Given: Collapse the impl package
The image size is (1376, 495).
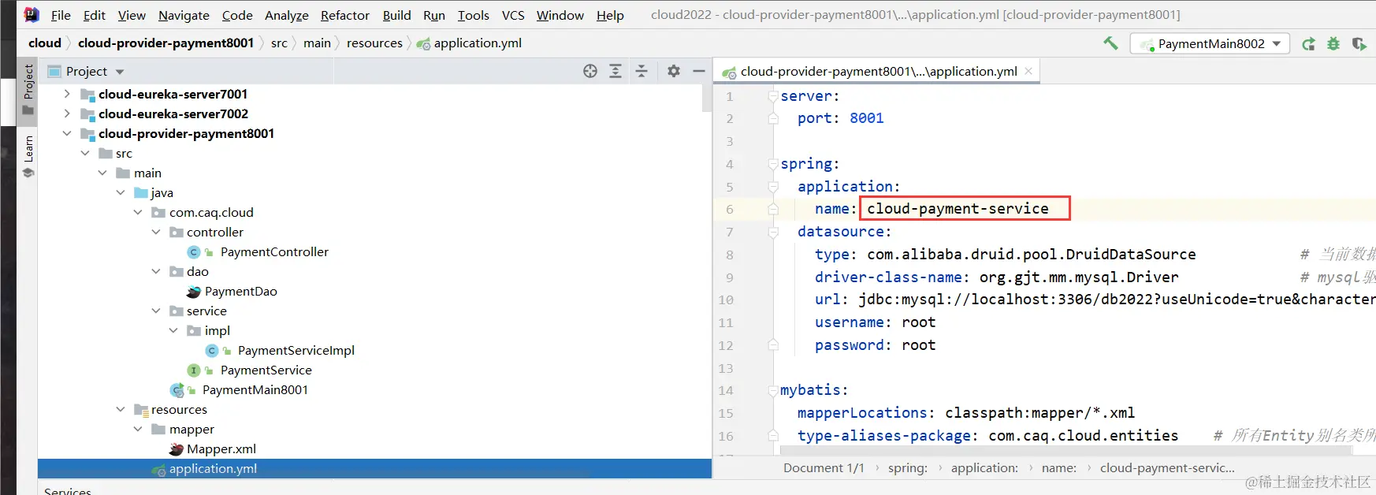Looking at the screenshot, I should [x=173, y=330].
